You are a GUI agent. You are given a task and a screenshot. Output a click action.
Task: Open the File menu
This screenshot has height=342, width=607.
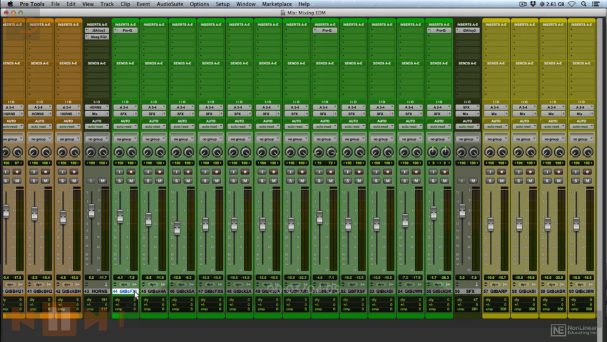55,4
